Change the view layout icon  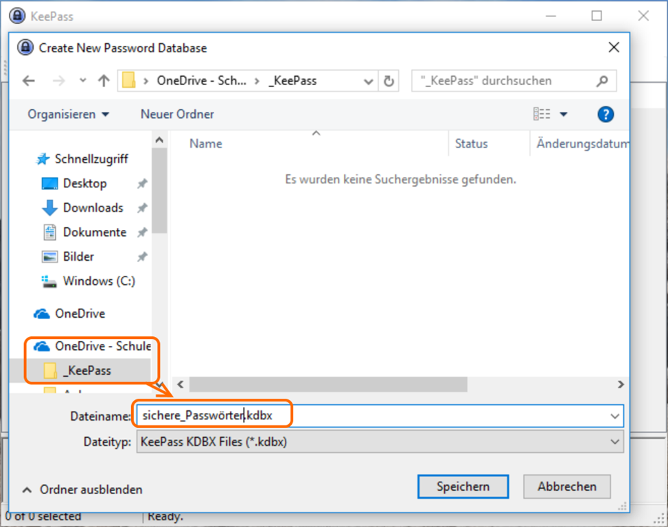click(542, 115)
